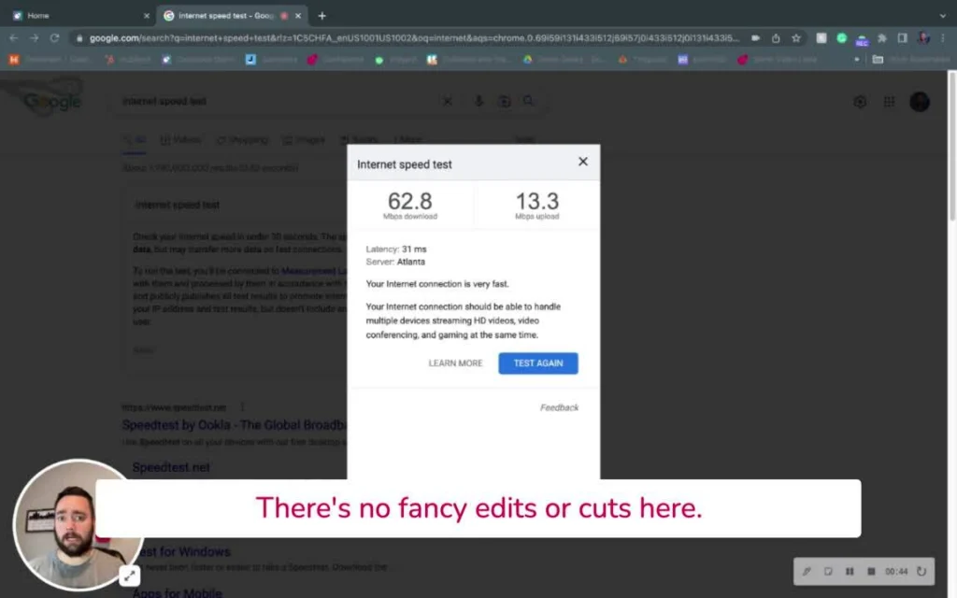Open the Feedback link in the dialog
This screenshot has width=957, height=598.
(x=559, y=407)
